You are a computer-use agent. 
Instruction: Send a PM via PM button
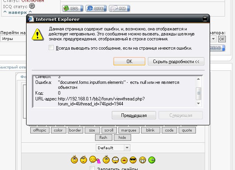120,8
